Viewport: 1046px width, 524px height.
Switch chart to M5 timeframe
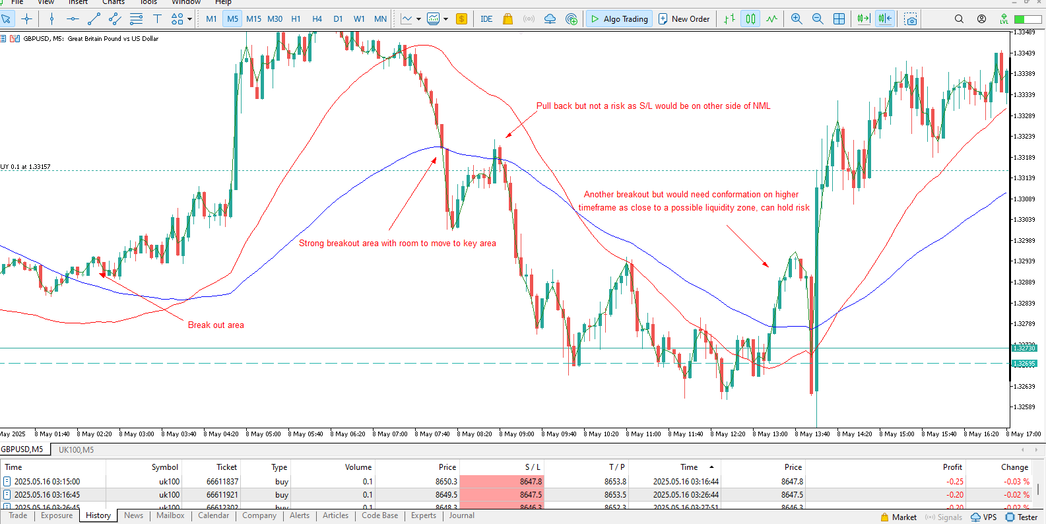click(232, 19)
